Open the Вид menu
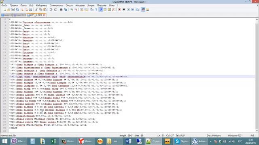The width and height of the screenshot is (259, 145). (31, 5)
